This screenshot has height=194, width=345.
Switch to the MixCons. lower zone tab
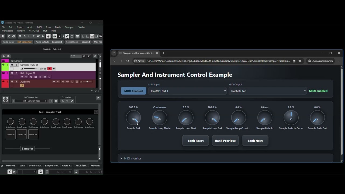tap(11, 165)
